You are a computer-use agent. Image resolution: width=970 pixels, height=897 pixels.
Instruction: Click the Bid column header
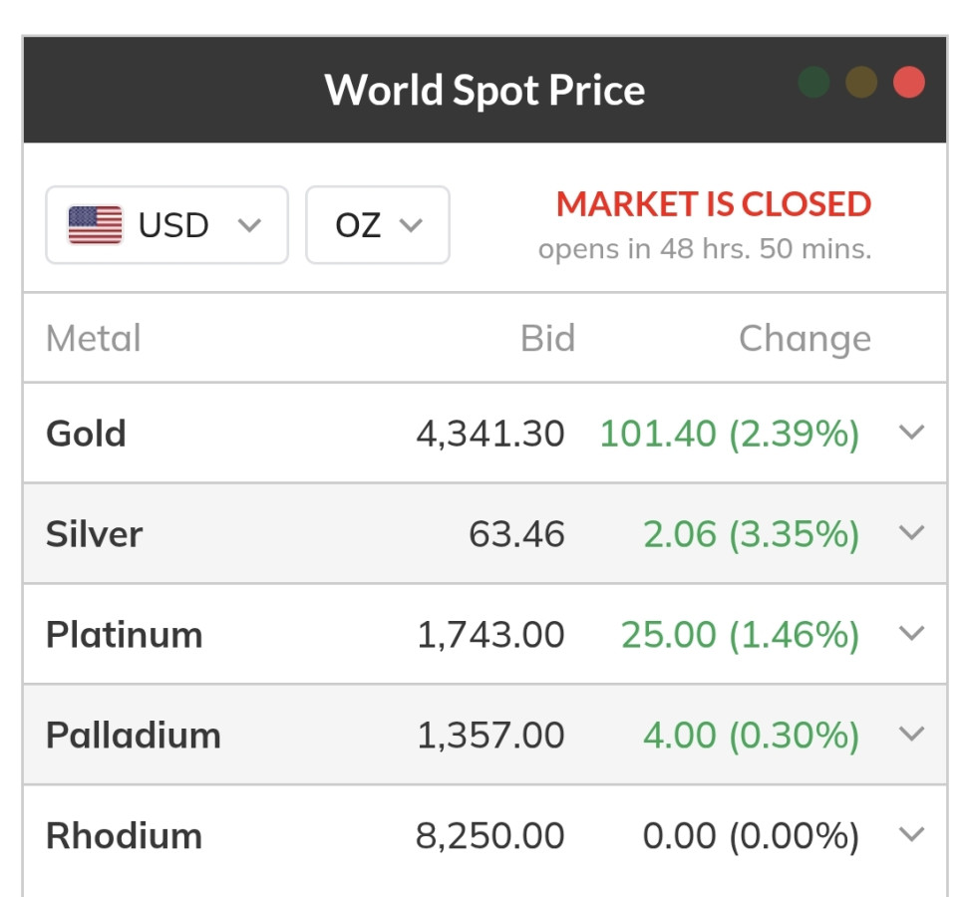tap(547, 339)
